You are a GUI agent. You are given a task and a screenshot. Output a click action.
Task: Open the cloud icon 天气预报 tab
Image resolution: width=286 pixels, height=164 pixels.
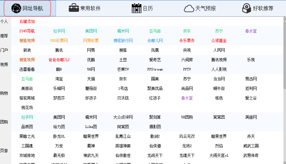click(200, 8)
